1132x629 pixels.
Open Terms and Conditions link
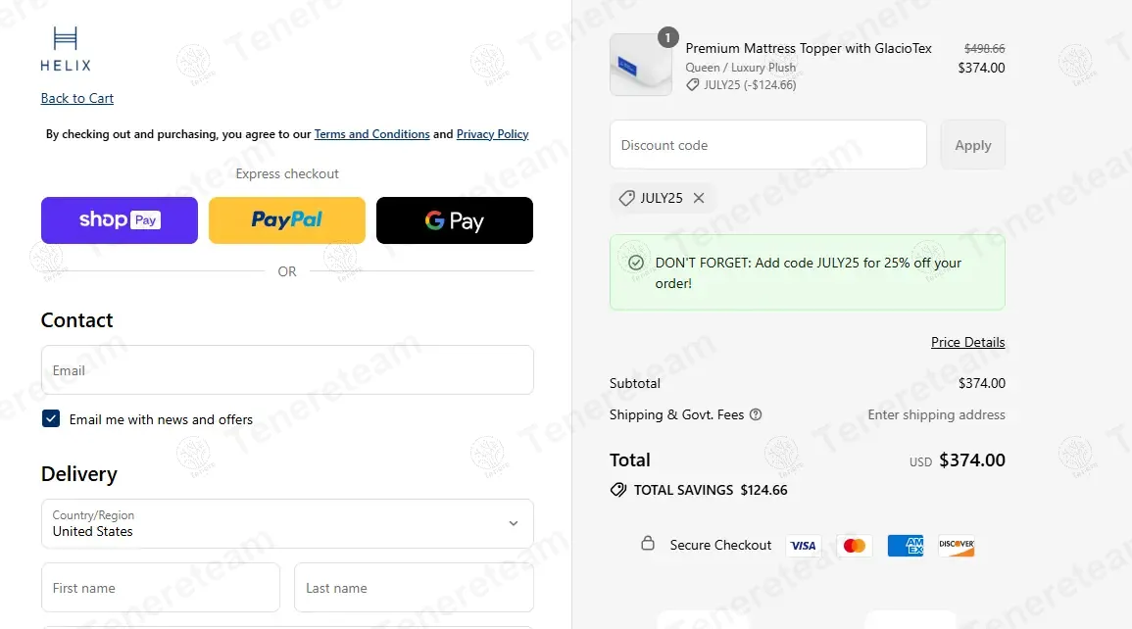371,134
